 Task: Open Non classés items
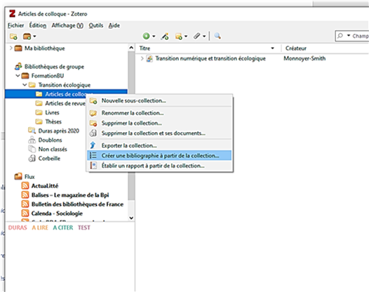point(53,150)
